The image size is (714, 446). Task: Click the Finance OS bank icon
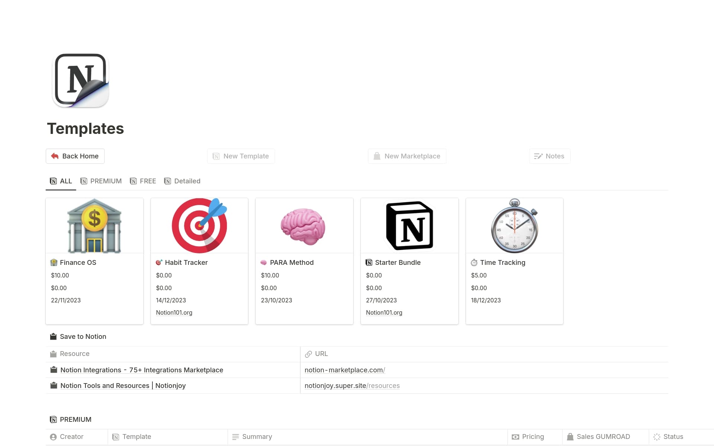tap(94, 226)
